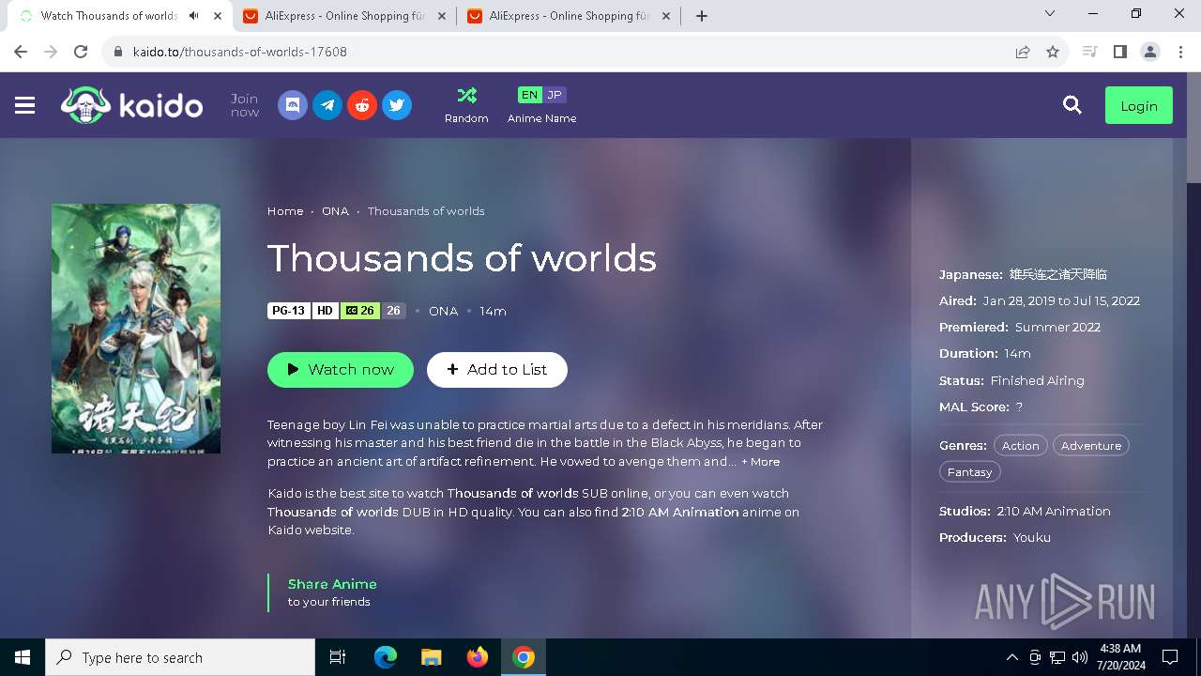Open Chrome's three-dot menu
The height and width of the screenshot is (676, 1201).
click(1180, 52)
